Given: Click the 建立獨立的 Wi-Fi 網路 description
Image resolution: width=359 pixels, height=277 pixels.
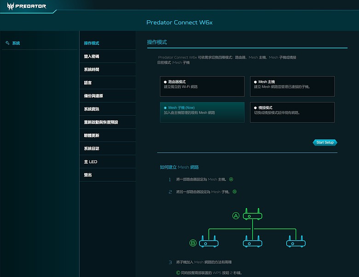Looking at the screenshot, I should point(180,87).
